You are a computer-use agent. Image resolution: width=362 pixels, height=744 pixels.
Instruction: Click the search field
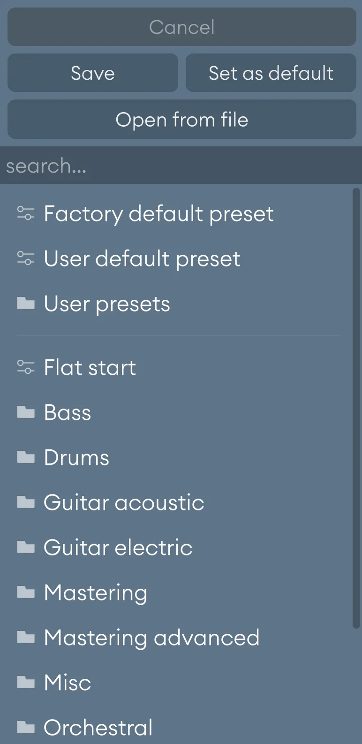[x=181, y=165]
